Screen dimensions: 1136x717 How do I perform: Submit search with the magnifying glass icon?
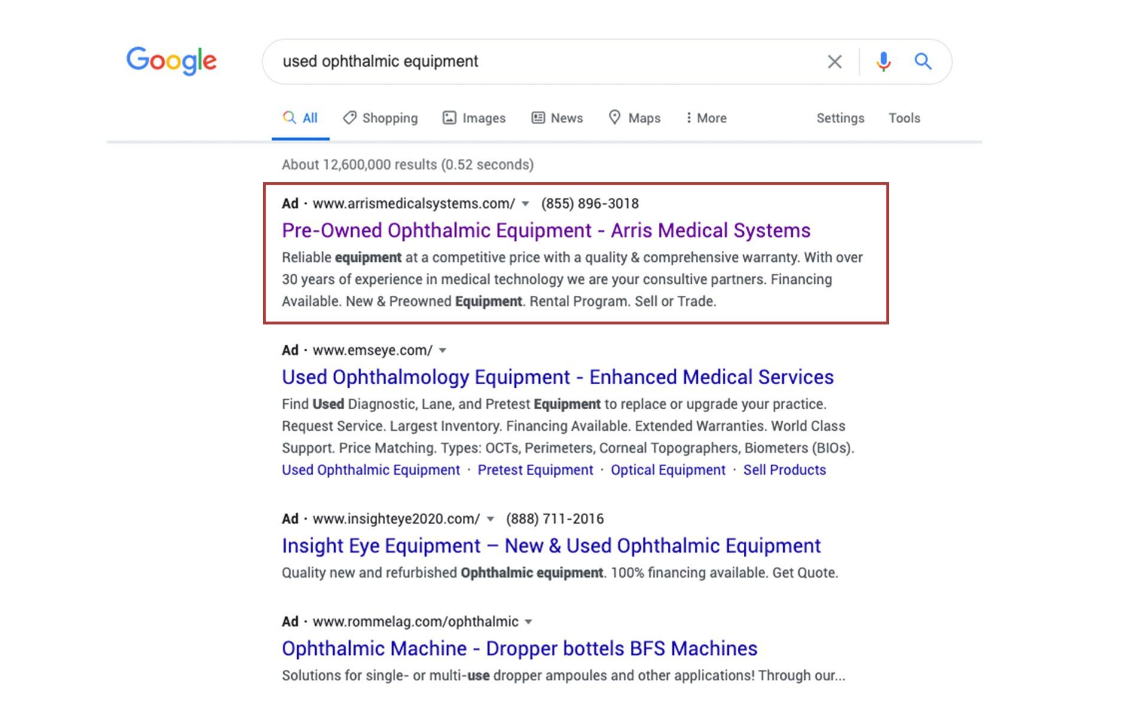click(x=923, y=61)
